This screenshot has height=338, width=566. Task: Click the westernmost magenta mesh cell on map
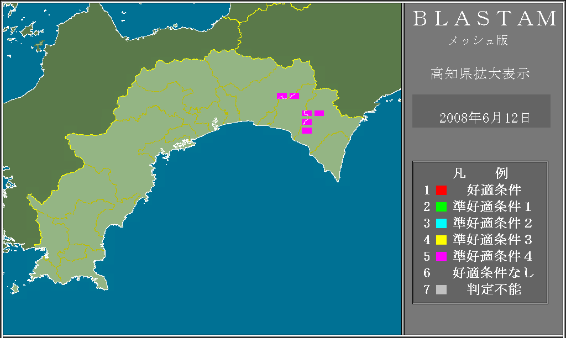(282, 96)
